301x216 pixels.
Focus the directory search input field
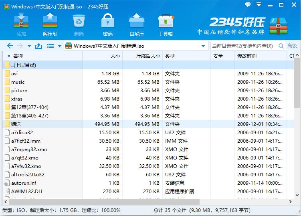(x=244, y=46)
